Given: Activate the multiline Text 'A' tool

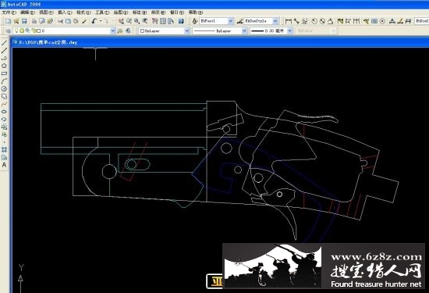Looking at the screenshot, I should 4,165.
